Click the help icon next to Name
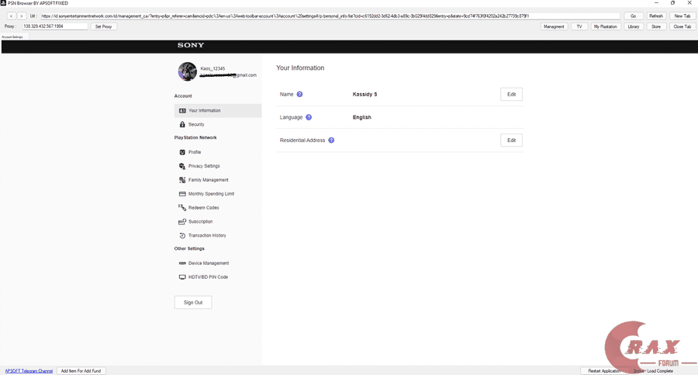The image size is (698, 375). point(299,94)
